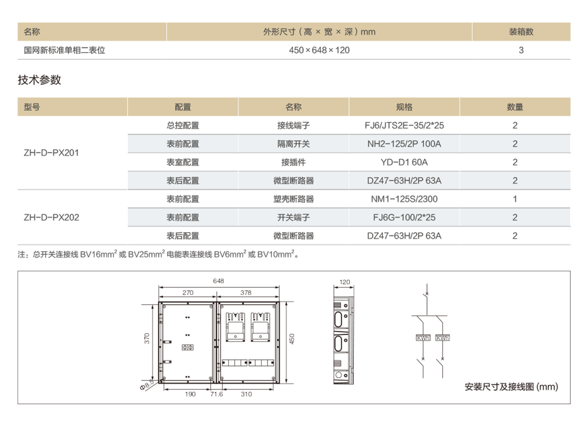588x445 pixels.
Task: Click quantity 1 in NM1-125S/2300 row
Action: [515, 199]
